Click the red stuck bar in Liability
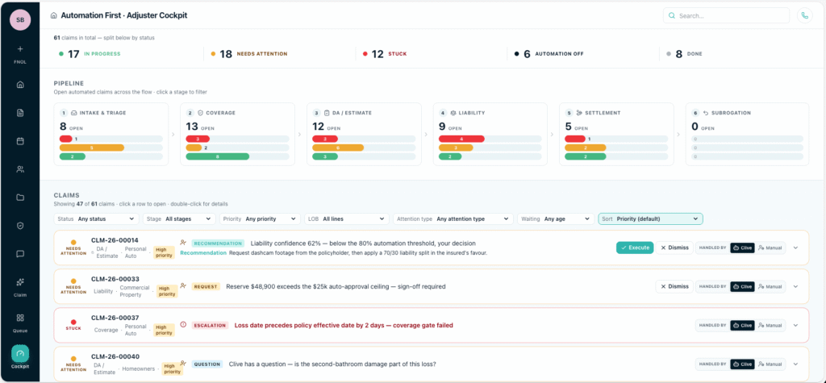The width and height of the screenshot is (826, 383). click(x=461, y=139)
